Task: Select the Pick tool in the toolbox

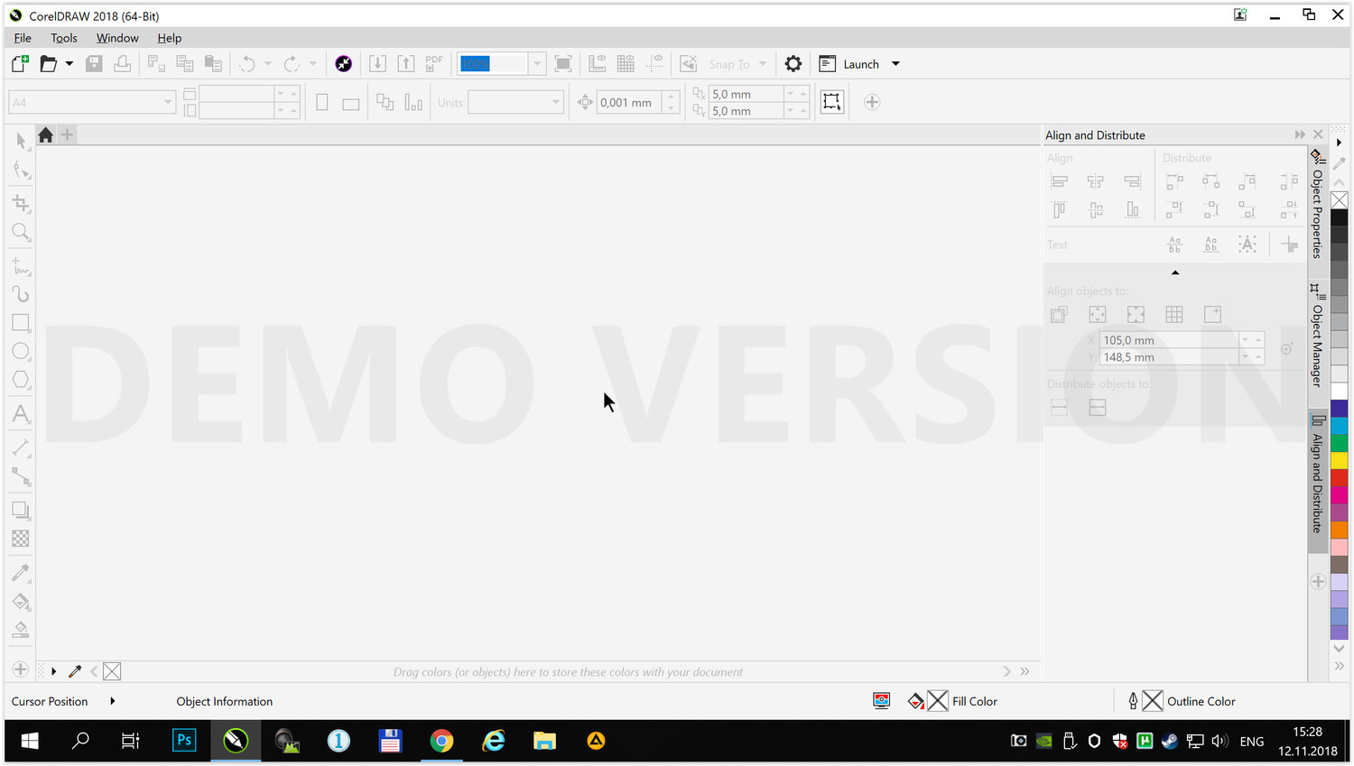Action: (x=21, y=141)
